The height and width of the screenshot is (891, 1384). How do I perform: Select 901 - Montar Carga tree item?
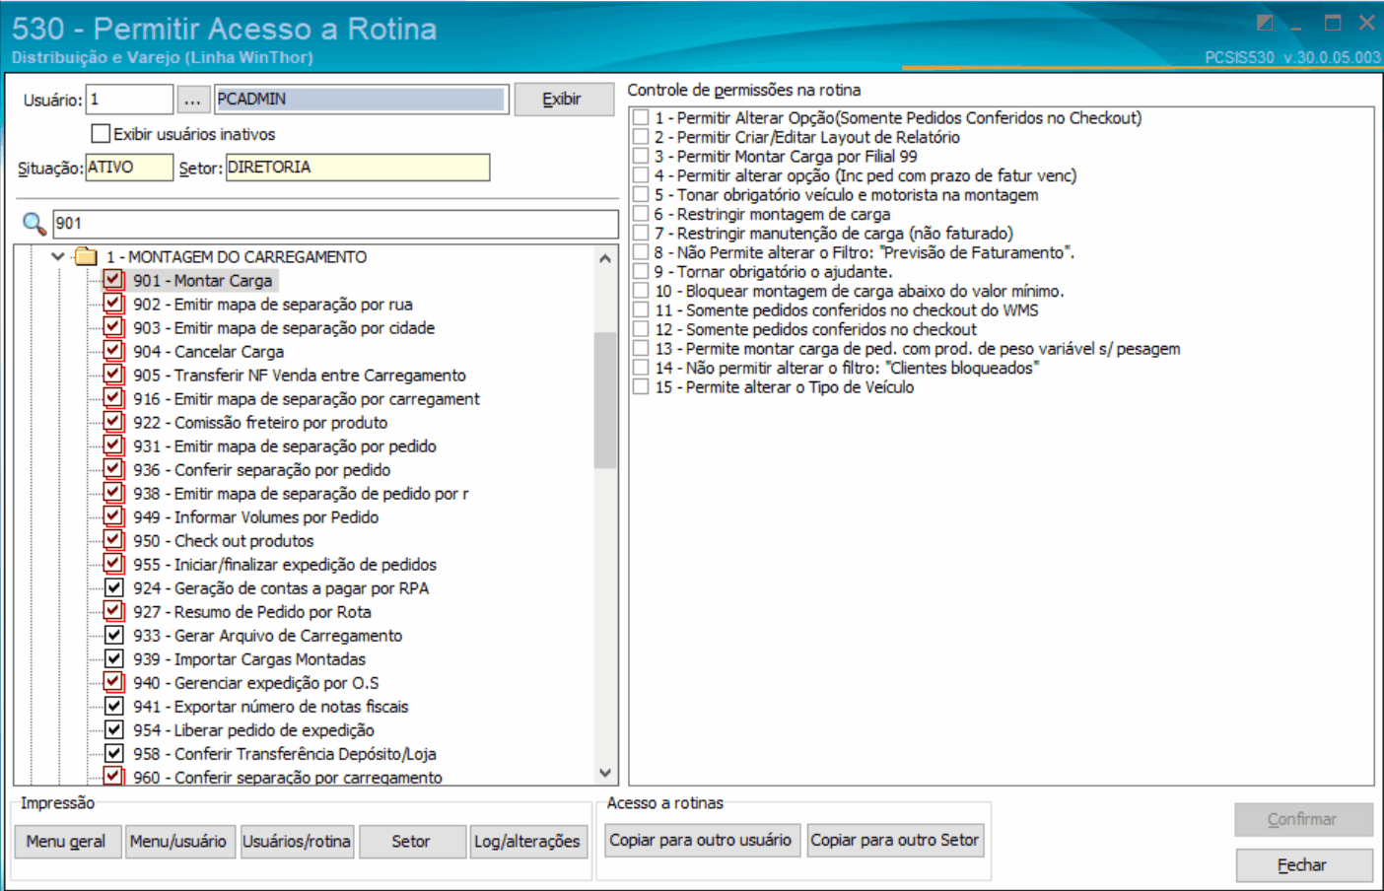(203, 281)
